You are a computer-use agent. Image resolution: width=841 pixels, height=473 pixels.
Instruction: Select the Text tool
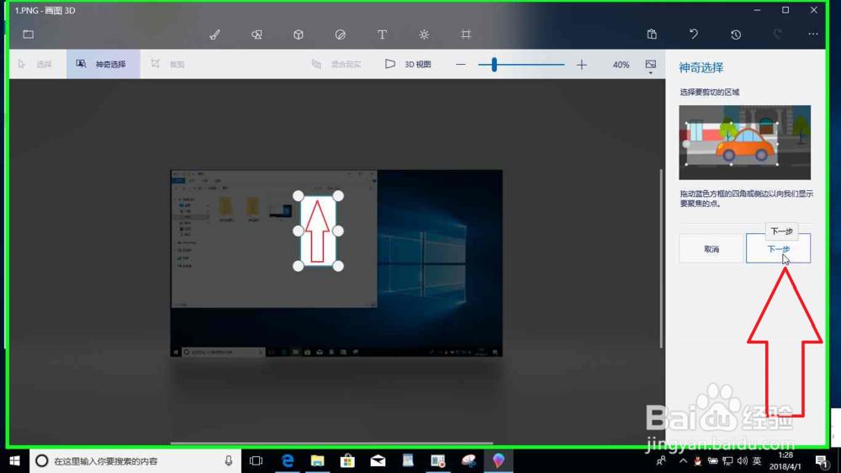[382, 35]
